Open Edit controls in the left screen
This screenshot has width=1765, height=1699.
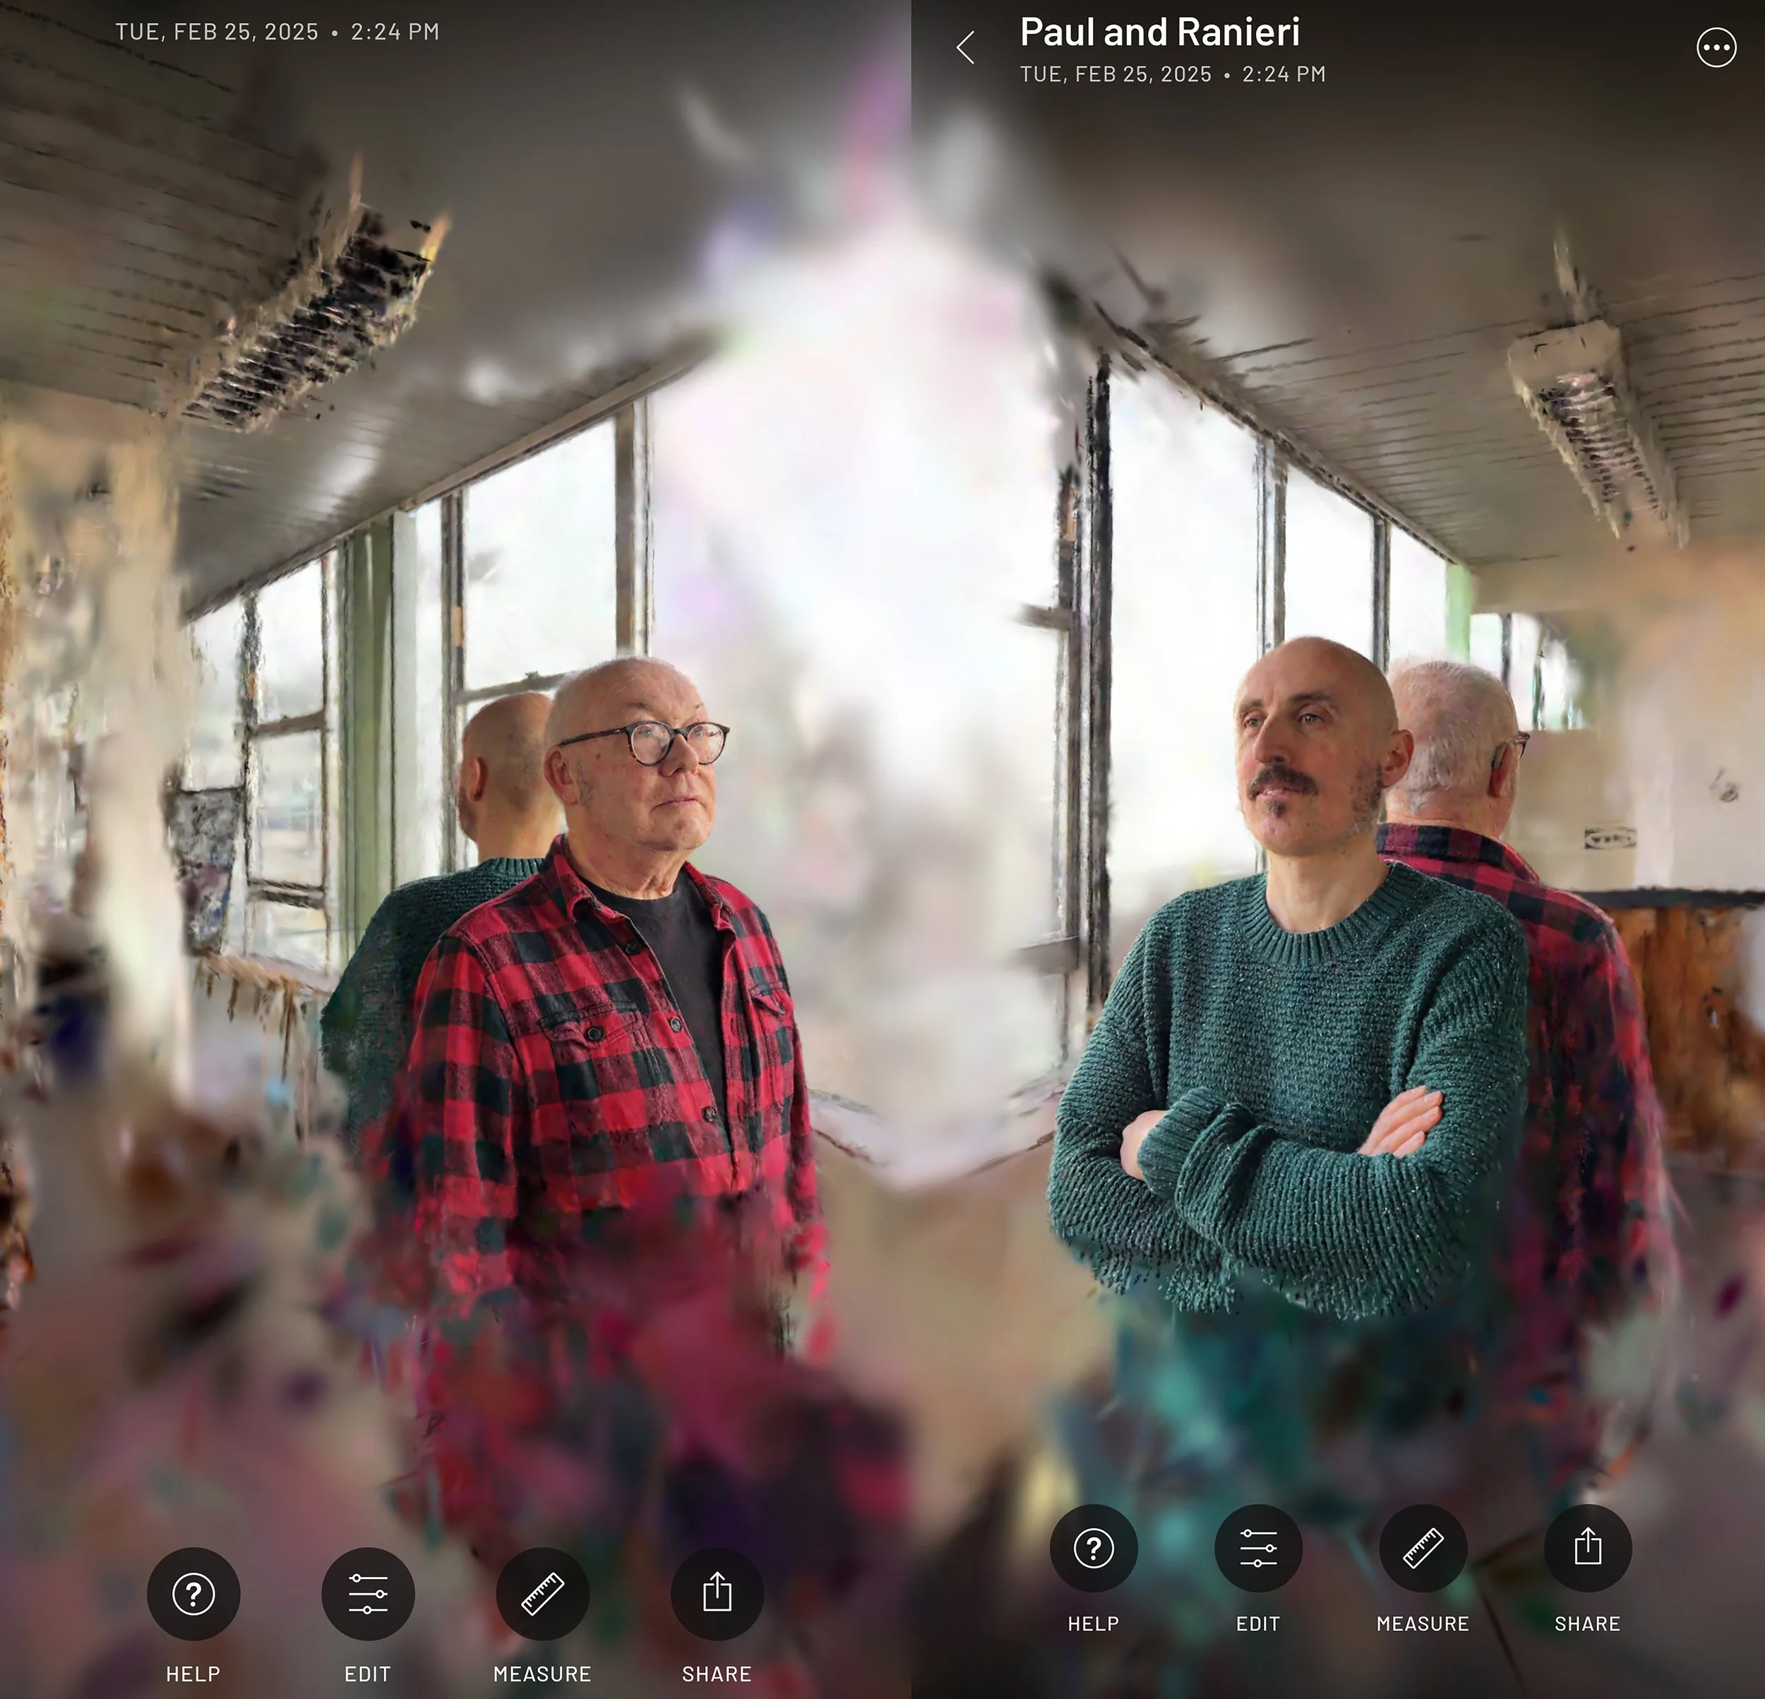367,1594
